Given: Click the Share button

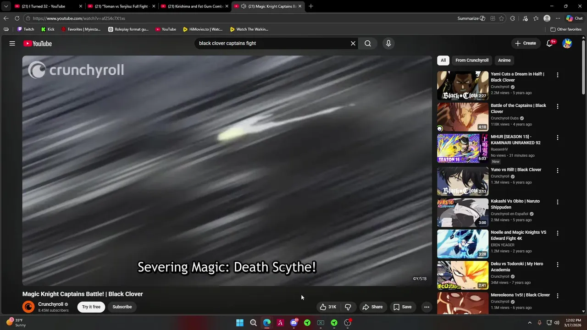Looking at the screenshot, I should pyautogui.click(x=372, y=307).
